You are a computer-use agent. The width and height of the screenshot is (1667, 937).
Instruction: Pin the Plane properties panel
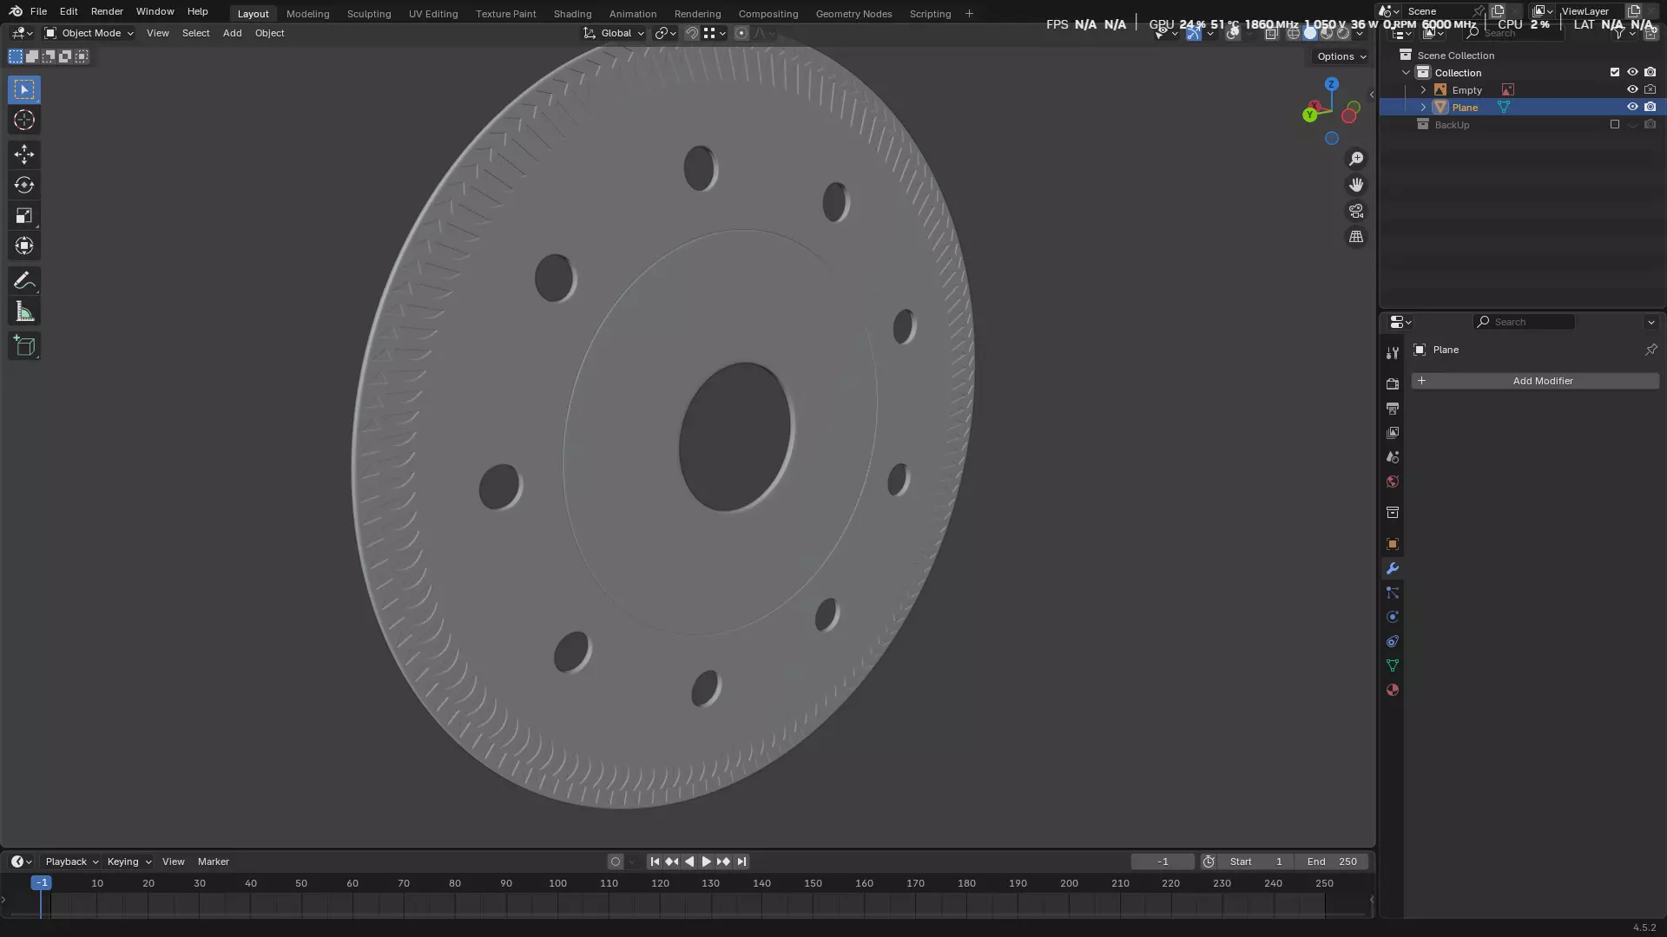click(1651, 350)
